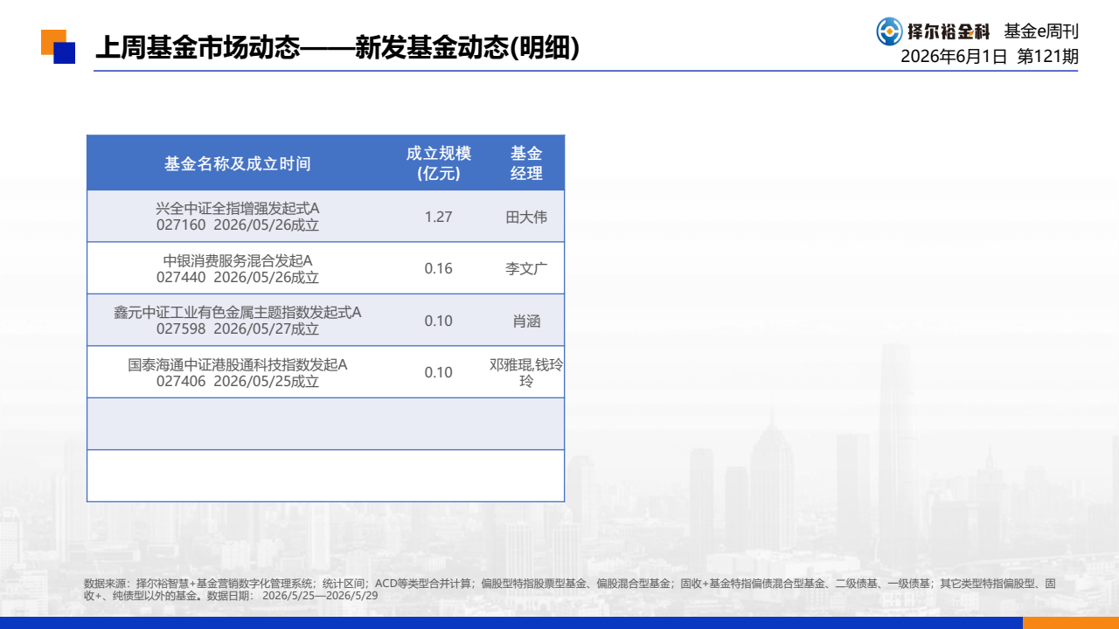Image resolution: width=1119 pixels, height=629 pixels.
Task: Select fund name 鑫元中证工业有色金属主题指数发起式A
Action: pyautogui.click(x=238, y=312)
